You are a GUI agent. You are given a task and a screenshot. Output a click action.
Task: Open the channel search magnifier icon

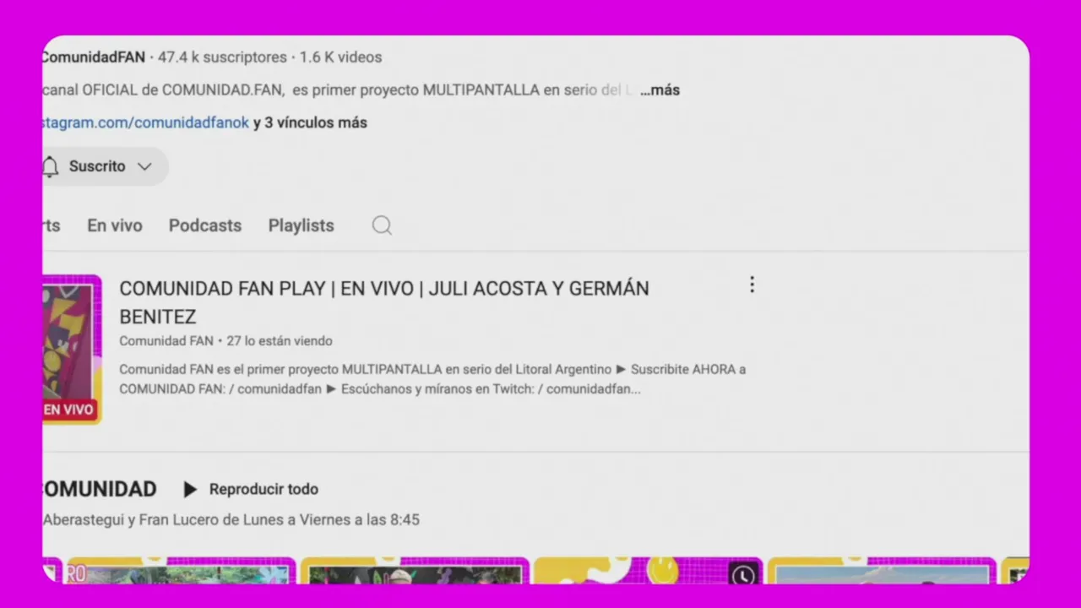click(x=382, y=225)
